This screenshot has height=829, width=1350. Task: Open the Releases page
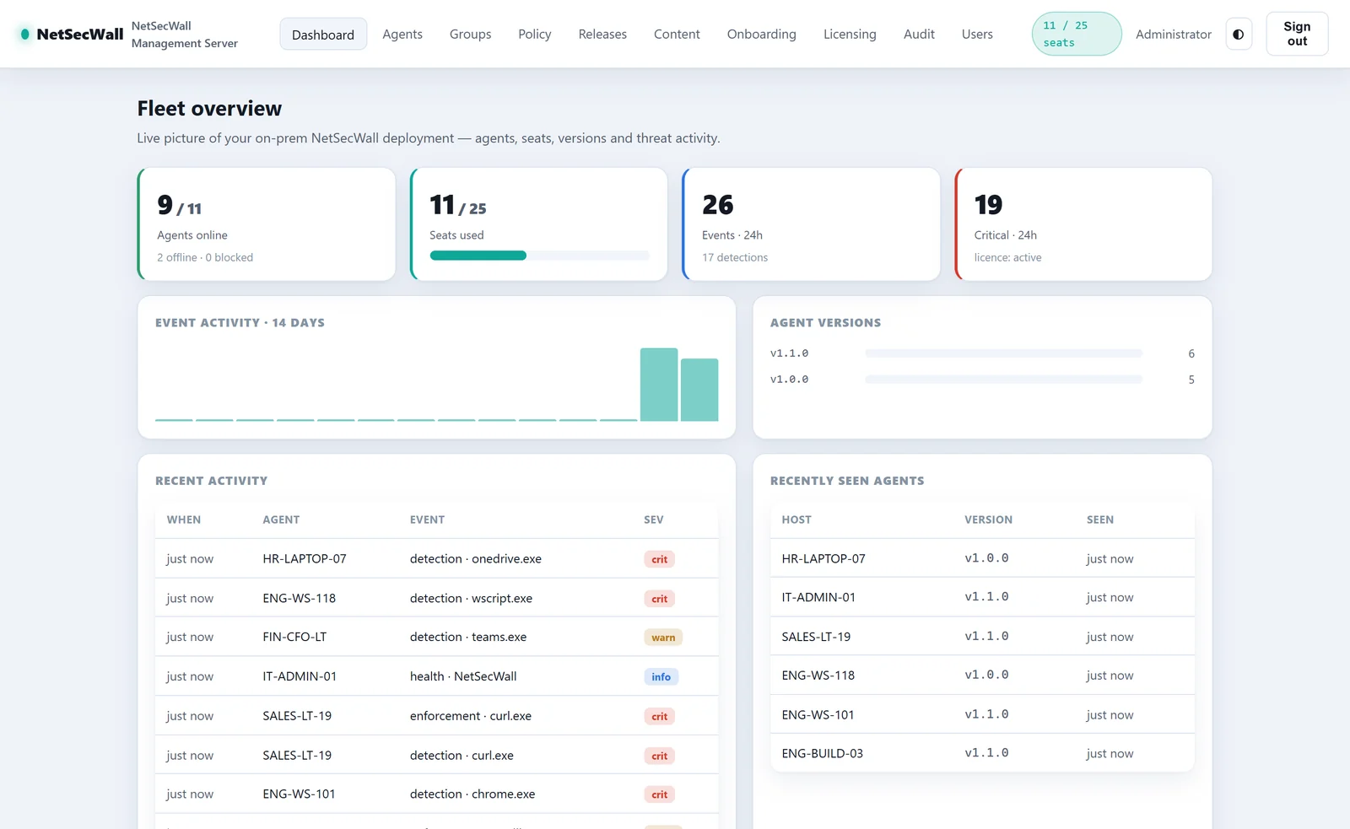pos(602,35)
